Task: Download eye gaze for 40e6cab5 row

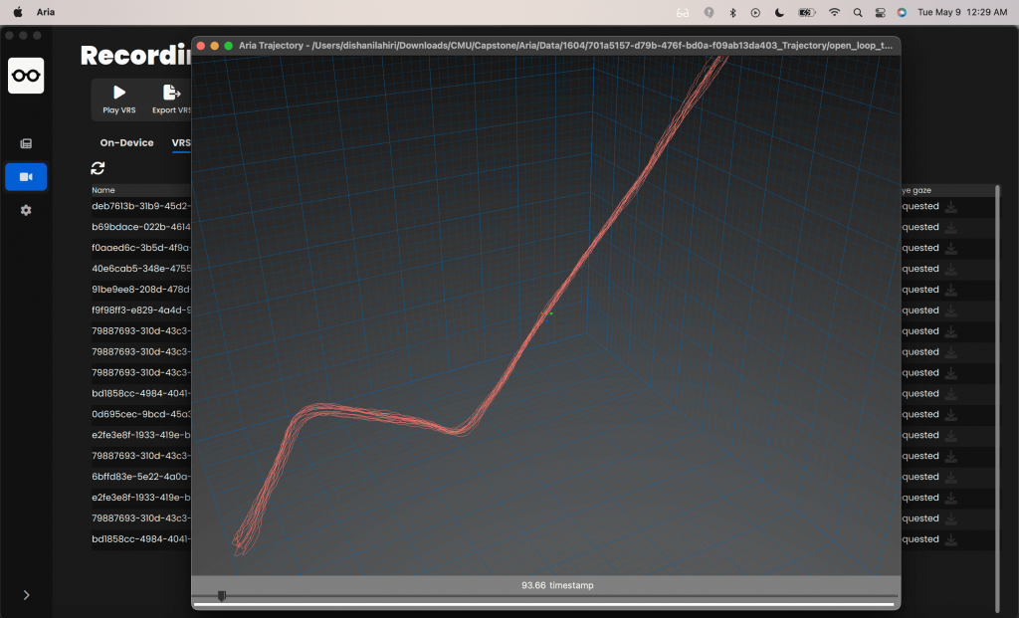Action: pyautogui.click(x=950, y=269)
